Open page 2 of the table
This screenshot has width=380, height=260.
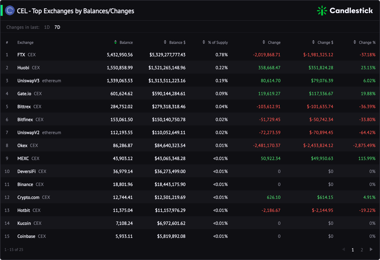tap(362, 250)
